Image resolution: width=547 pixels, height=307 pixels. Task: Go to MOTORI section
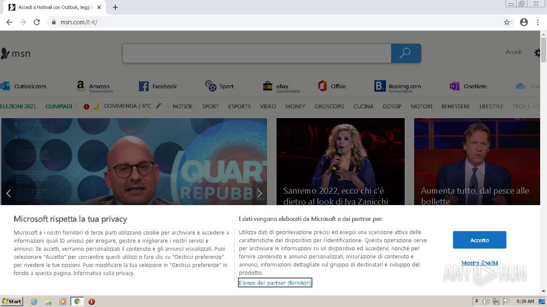pyautogui.click(x=421, y=106)
